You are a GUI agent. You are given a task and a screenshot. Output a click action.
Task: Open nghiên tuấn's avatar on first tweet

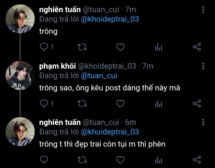(20, 19)
